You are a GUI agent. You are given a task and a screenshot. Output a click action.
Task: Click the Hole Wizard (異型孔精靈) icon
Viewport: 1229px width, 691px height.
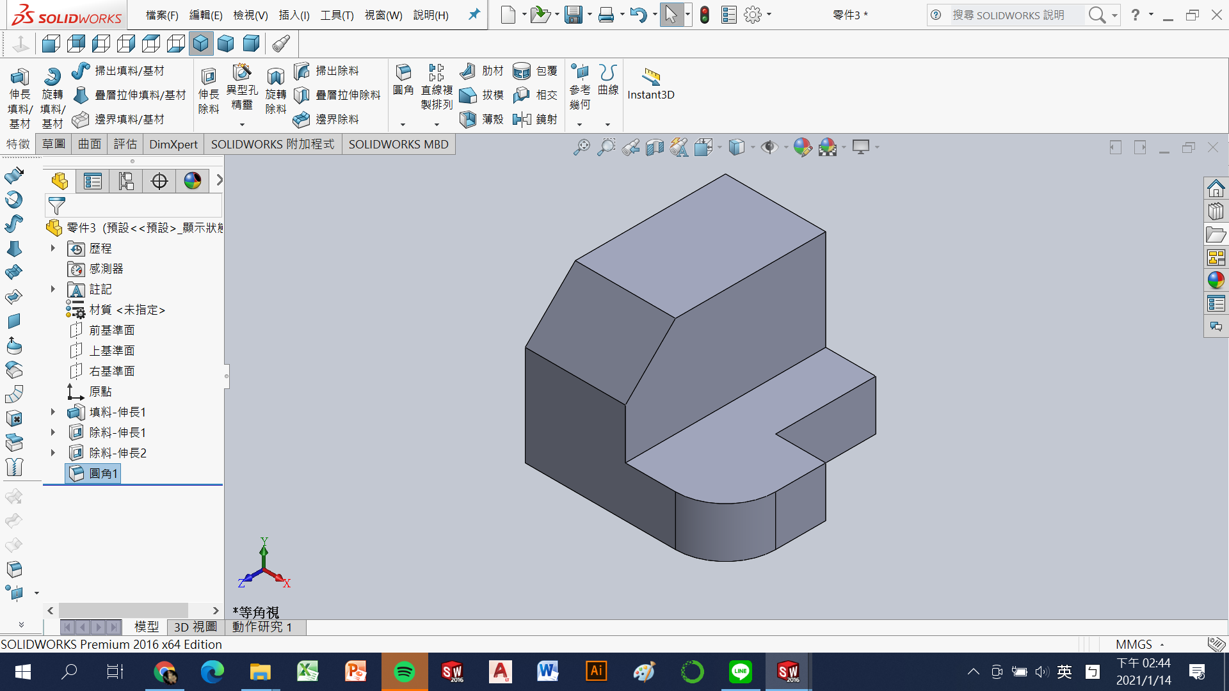coord(242,74)
